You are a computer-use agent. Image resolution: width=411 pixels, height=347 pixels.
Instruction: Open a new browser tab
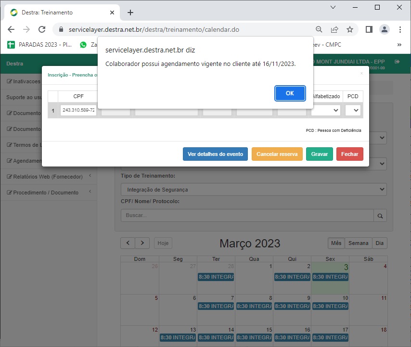point(130,13)
